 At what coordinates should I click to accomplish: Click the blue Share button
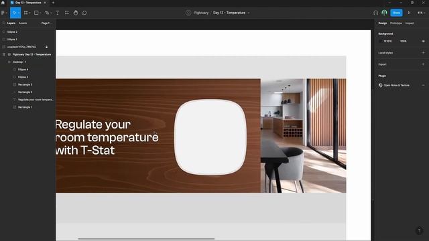coord(396,13)
